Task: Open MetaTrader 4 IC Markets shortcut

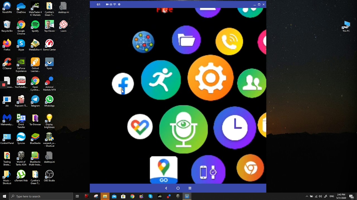Action: [35, 9]
